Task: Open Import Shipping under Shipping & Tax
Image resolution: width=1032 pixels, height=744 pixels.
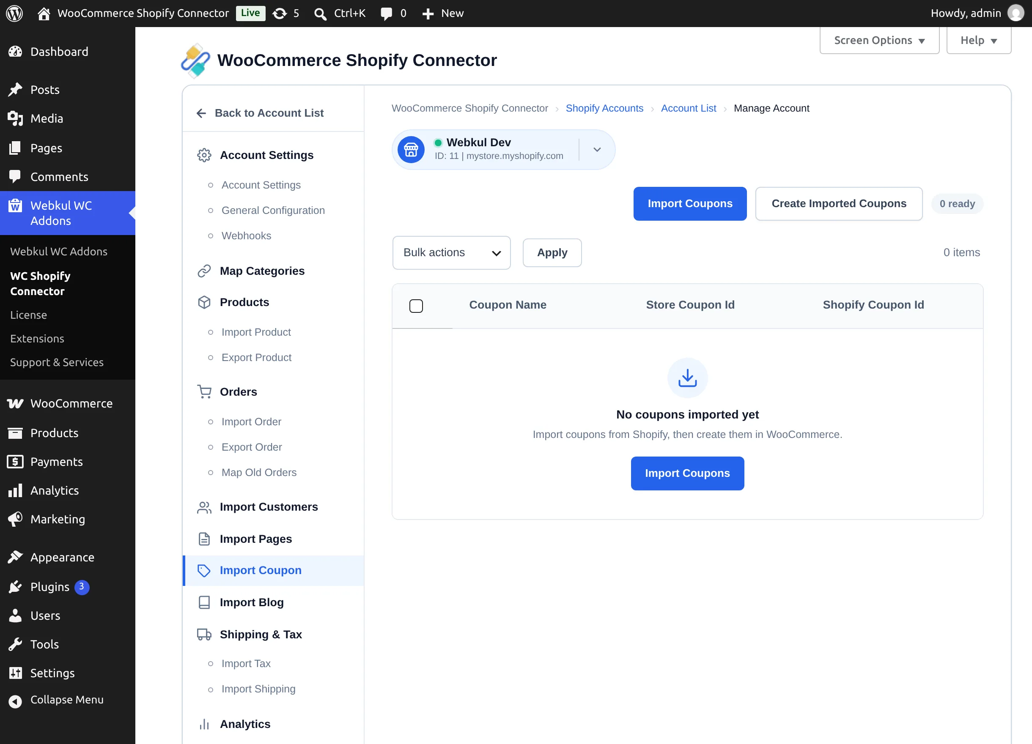Action: coord(258,689)
